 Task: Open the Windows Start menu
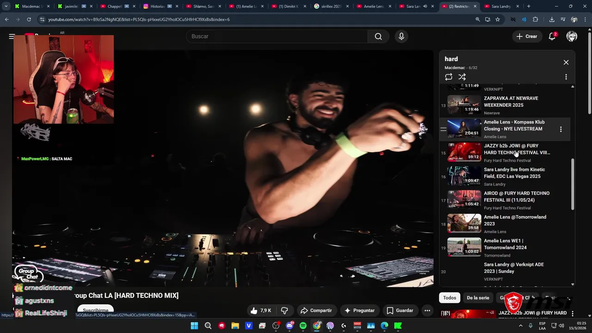pyautogui.click(x=194, y=326)
